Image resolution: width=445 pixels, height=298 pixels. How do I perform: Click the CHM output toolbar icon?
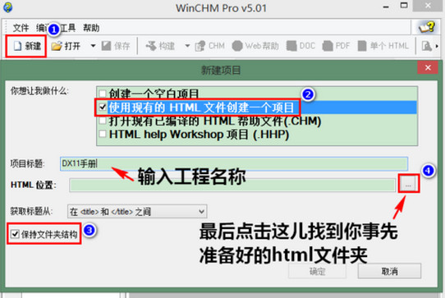click(x=200, y=46)
